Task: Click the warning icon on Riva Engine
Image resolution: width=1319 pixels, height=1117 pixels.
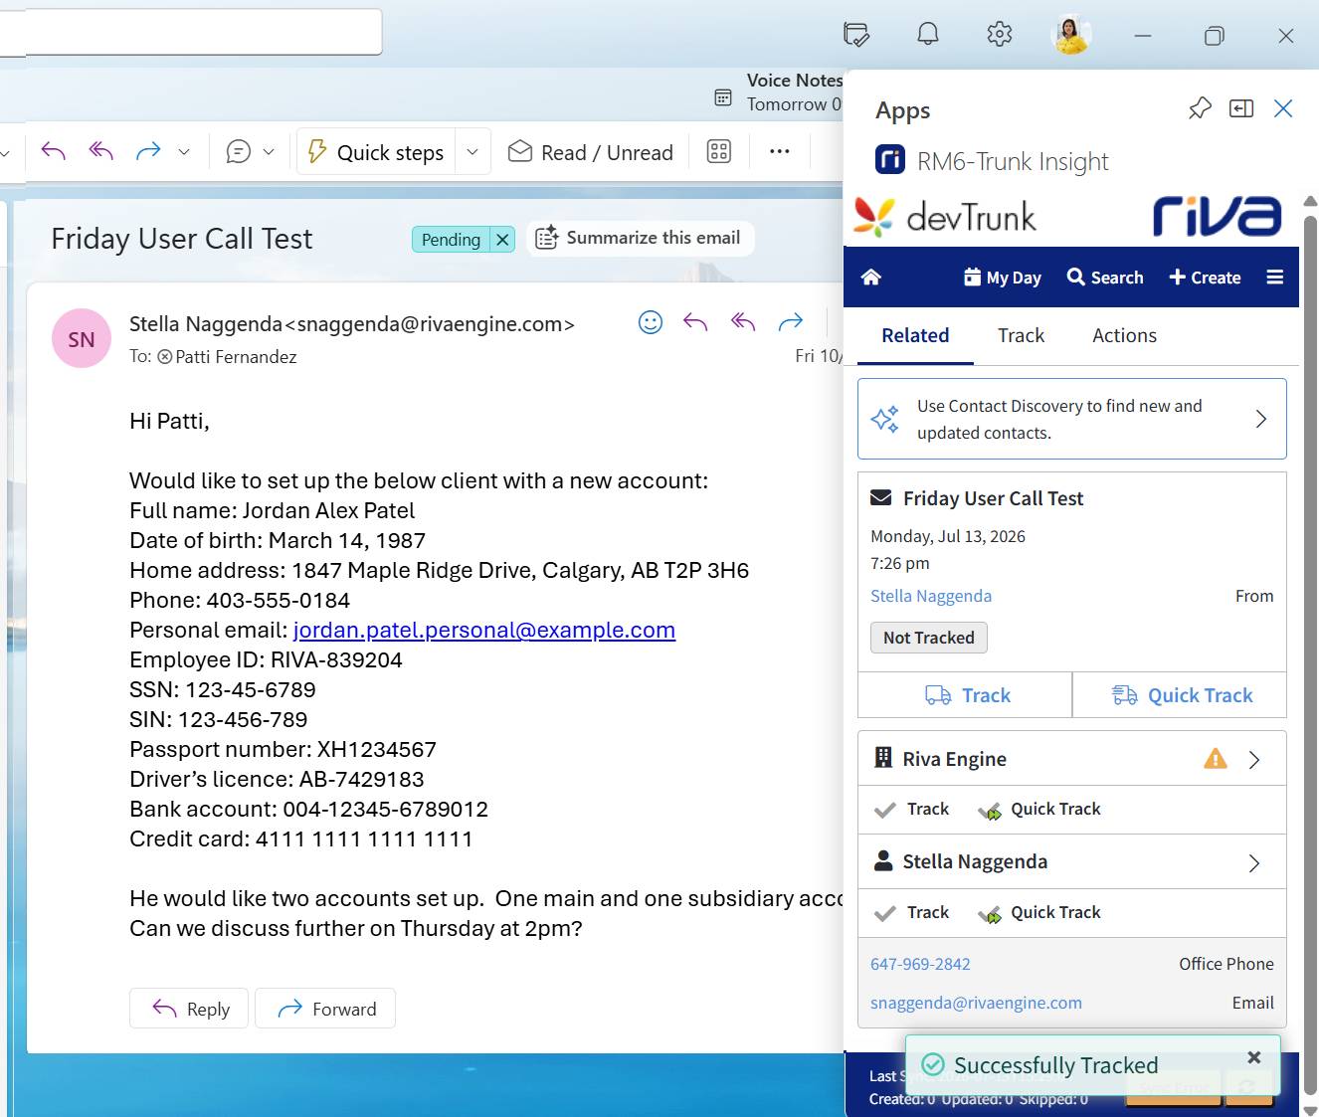Action: tap(1216, 759)
